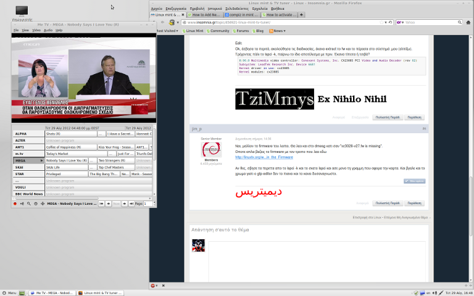Open the search engine dropdown next to Yahoo
The image size is (474, 296).
tap(400, 22)
